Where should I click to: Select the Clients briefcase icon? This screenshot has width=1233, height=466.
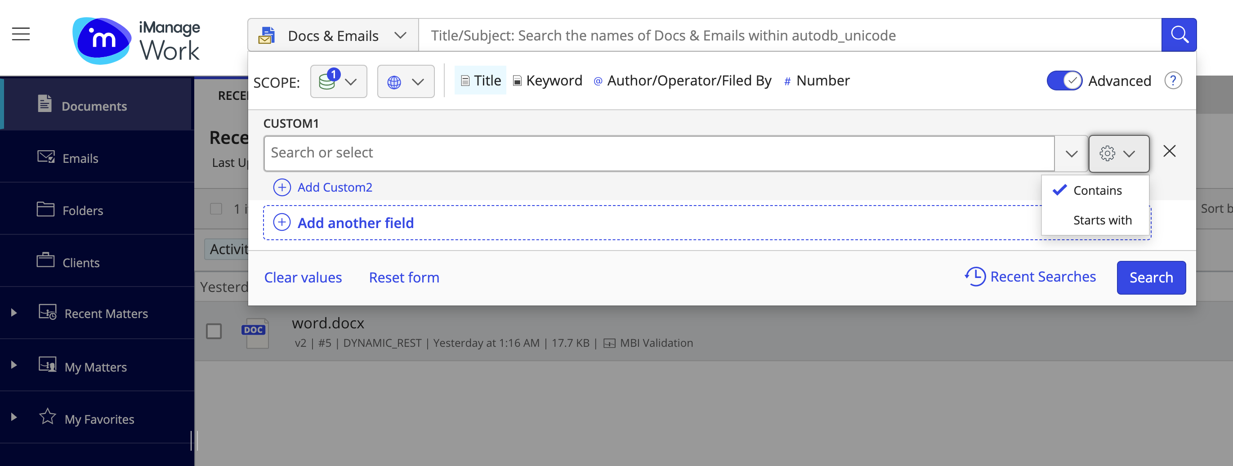pos(46,261)
